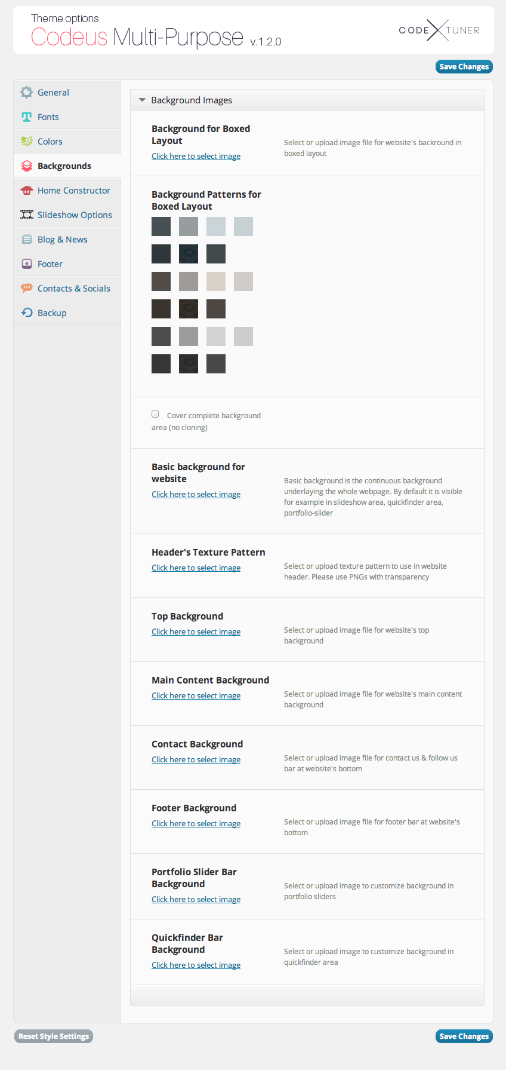This screenshot has height=1070, width=506.
Task: Collapse the Background Images panel
Action: coord(142,100)
